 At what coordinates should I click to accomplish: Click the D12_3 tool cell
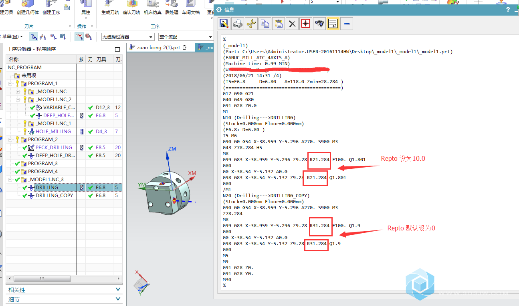pos(103,108)
